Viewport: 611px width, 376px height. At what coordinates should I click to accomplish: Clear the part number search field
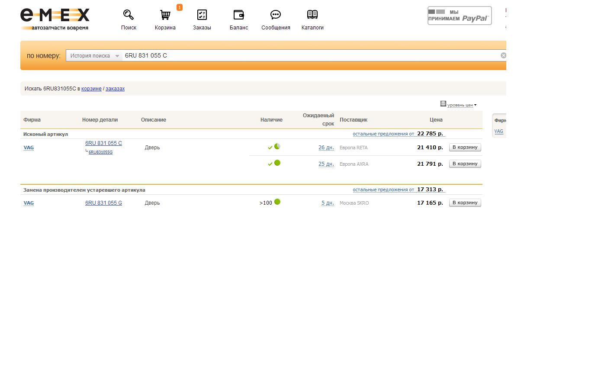pyautogui.click(x=503, y=55)
